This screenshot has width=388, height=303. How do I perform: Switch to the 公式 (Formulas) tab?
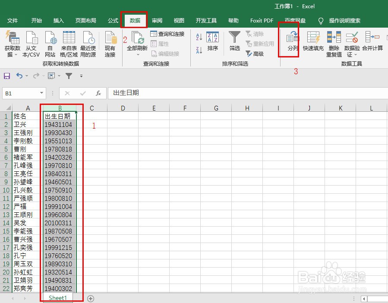[x=113, y=21]
